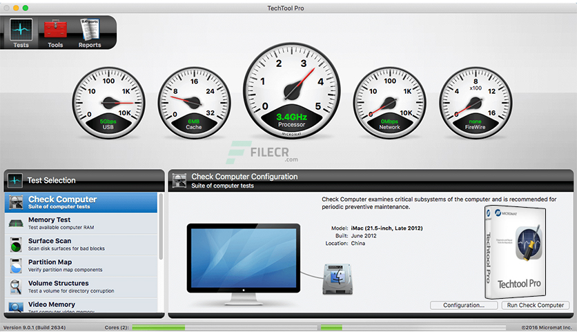The image size is (577, 334).
Task: Click the iMac display image
Action: coord(243,264)
